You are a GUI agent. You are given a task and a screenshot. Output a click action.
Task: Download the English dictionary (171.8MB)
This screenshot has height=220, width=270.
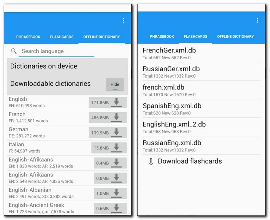coord(108,102)
